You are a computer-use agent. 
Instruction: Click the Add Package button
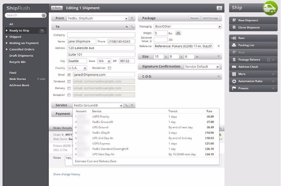coord(211,18)
